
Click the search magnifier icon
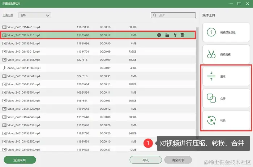pos(155,15)
